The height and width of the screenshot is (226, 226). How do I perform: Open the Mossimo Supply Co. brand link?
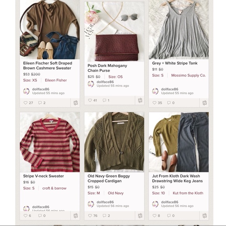pos(188,75)
